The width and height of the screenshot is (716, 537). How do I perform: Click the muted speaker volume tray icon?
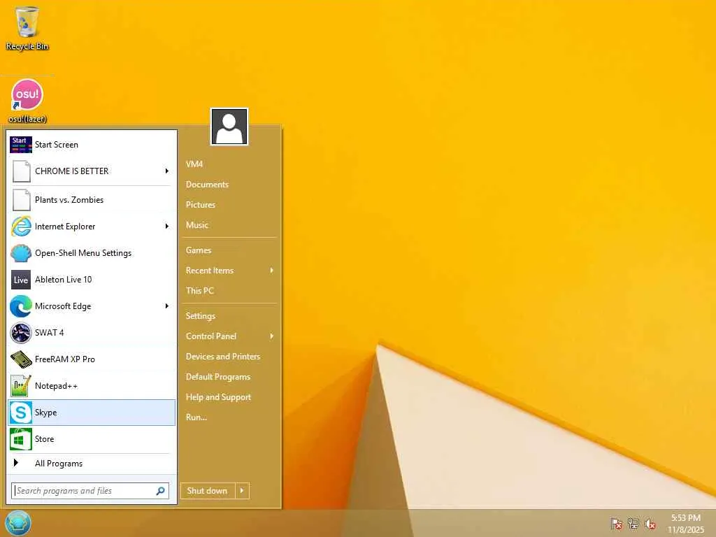pos(650,524)
